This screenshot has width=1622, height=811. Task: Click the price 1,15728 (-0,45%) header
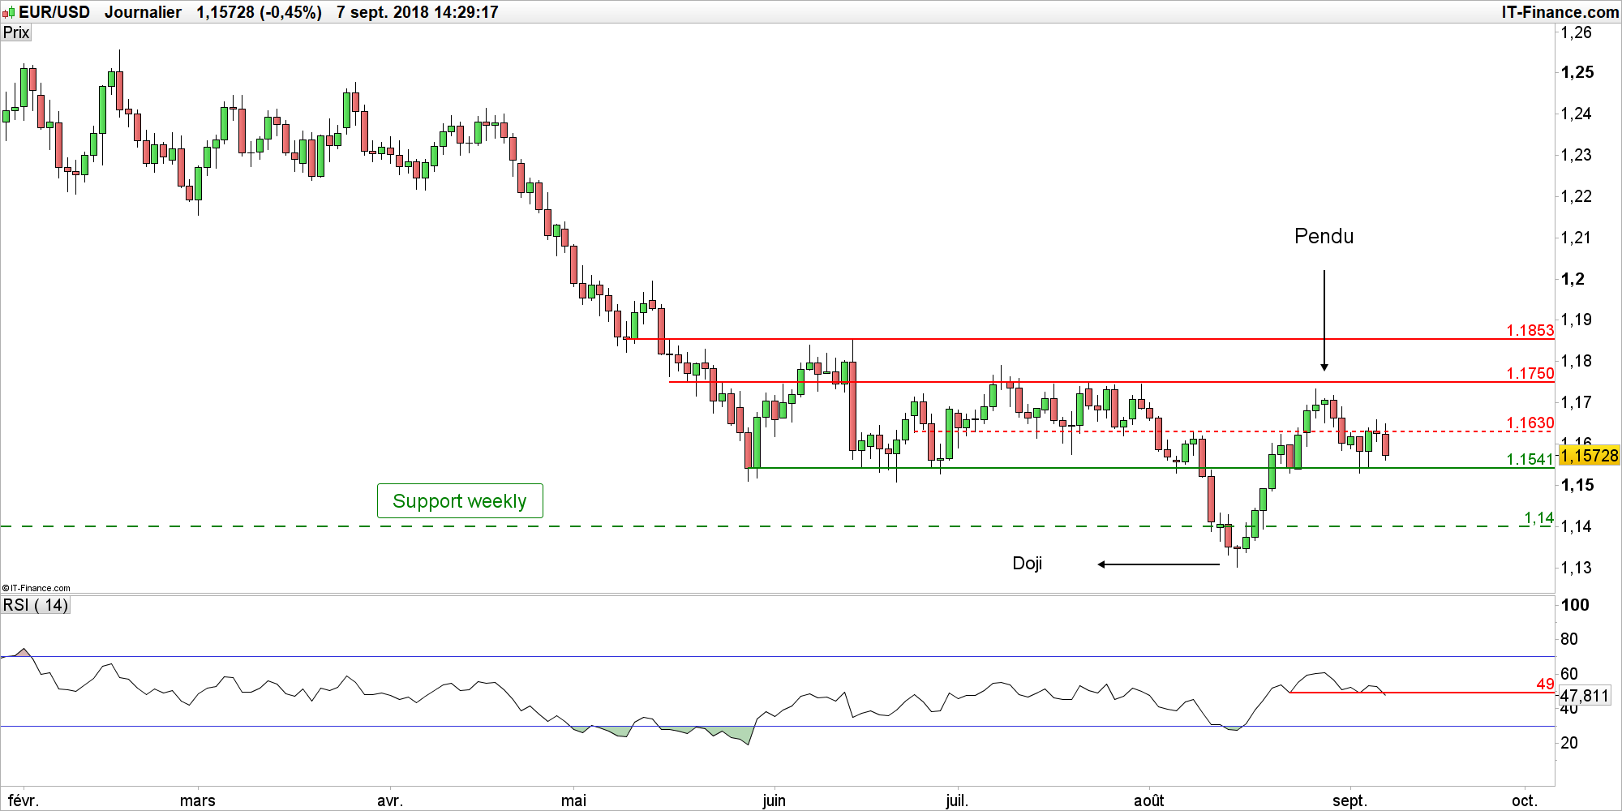click(260, 12)
